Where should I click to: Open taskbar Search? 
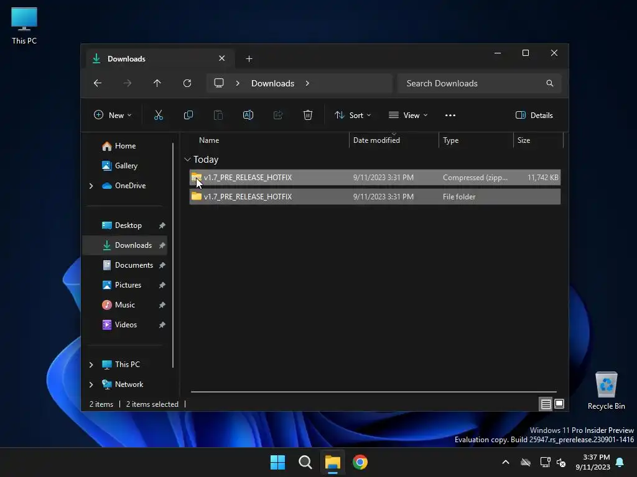[305, 462]
